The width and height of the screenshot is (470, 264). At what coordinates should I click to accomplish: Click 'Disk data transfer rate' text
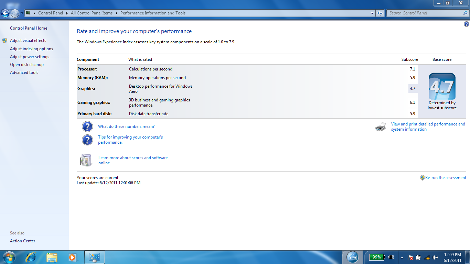coord(149,114)
